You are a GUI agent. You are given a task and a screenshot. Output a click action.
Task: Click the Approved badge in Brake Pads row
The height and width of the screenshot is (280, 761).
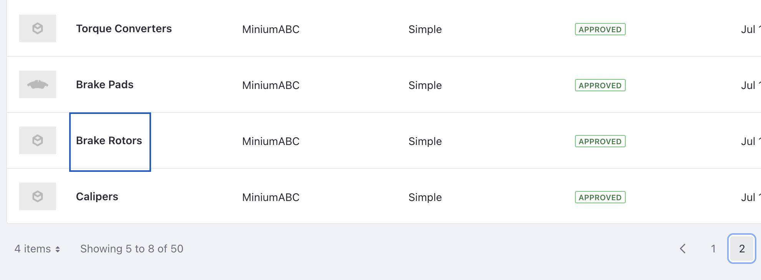pos(600,86)
